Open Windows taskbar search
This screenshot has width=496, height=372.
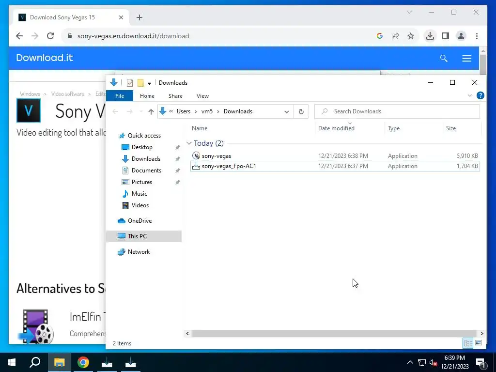click(x=35, y=362)
